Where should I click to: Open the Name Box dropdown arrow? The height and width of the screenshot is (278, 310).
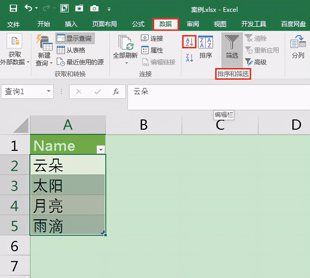tap(49, 91)
